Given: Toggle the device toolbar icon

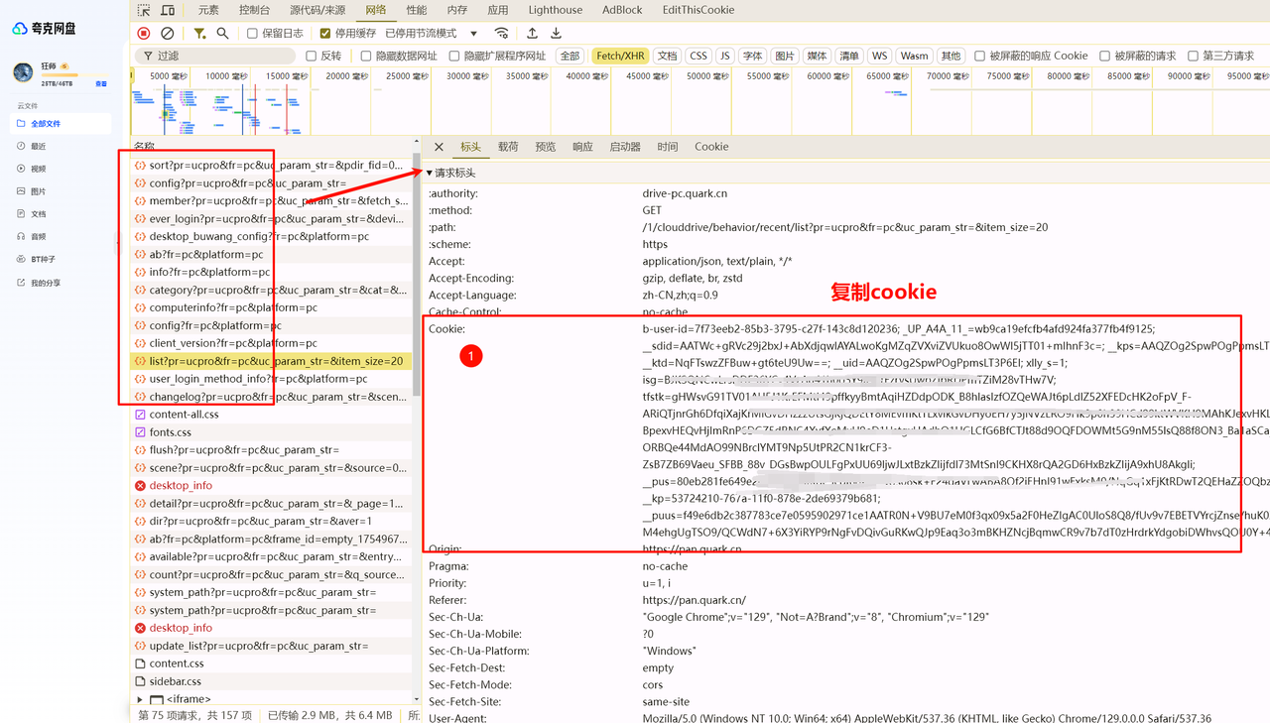Looking at the screenshot, I should click(x=168, y=10).
